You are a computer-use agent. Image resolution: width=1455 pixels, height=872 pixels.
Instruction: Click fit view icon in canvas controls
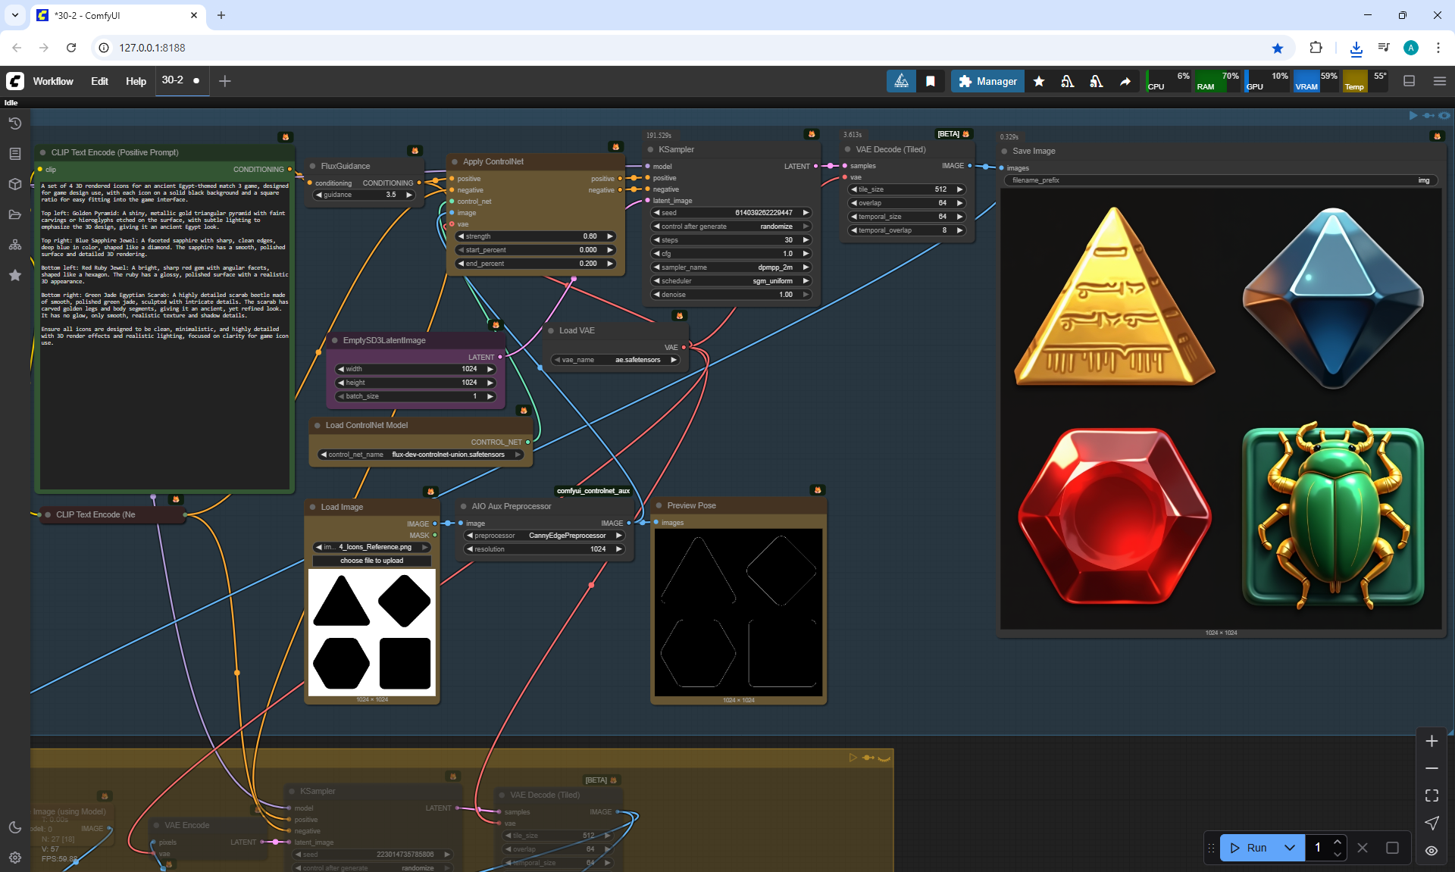pos(1432,795)
